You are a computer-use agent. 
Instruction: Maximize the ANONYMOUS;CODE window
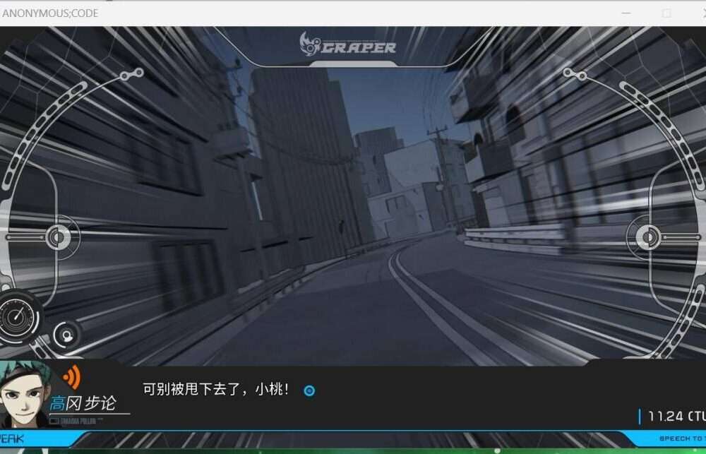tap(667, 13)
